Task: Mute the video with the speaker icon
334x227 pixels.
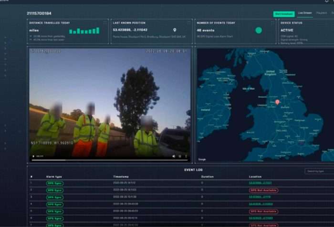Action: [174, 156]
